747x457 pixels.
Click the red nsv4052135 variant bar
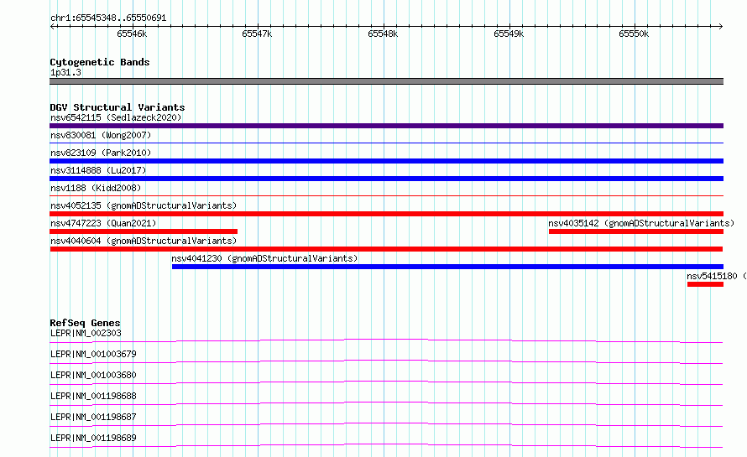pos(386,214)
